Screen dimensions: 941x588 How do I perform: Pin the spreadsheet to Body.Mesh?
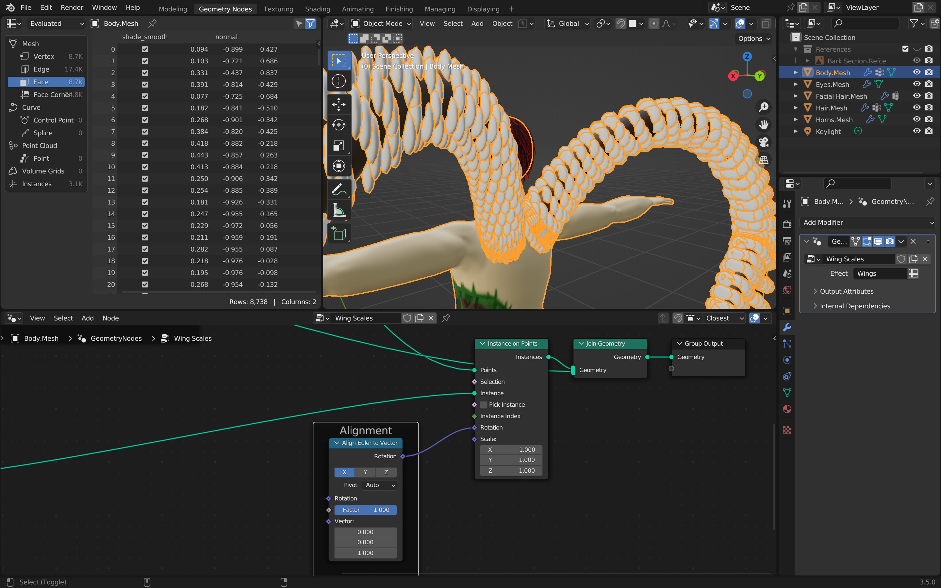[x=153, y=23]
